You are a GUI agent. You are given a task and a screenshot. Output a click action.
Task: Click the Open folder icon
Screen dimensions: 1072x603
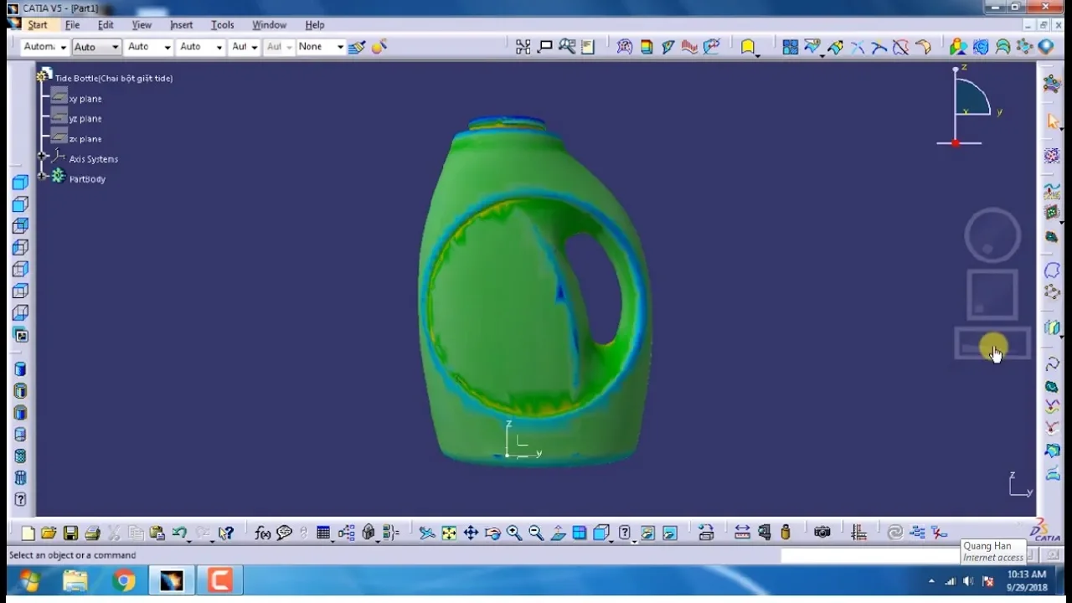[49, 533]
